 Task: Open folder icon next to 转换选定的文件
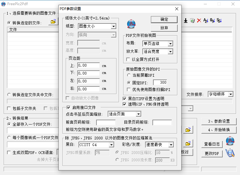[x=53, y=21]
